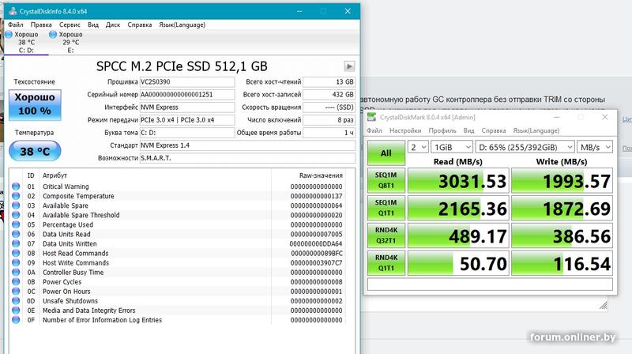The width and height of the screenshot is (632, 354).
Task: Click the 1993.57 write result
Action: point(562,181)
